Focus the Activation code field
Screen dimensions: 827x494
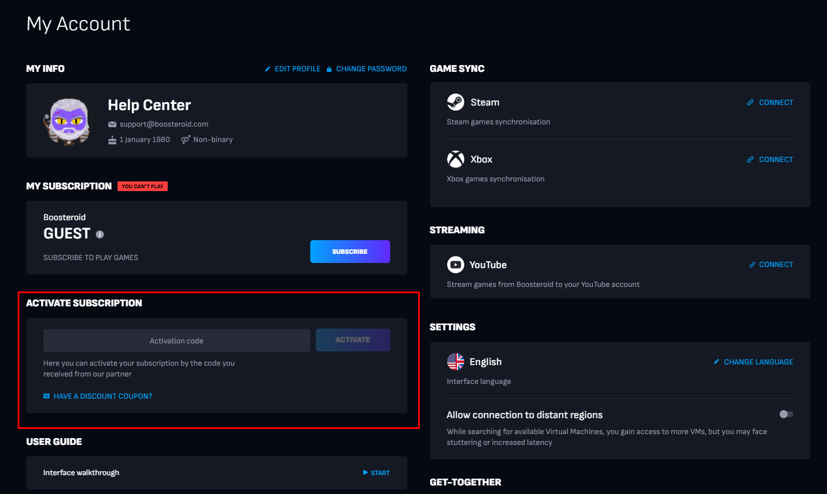[x=177, y=341]
